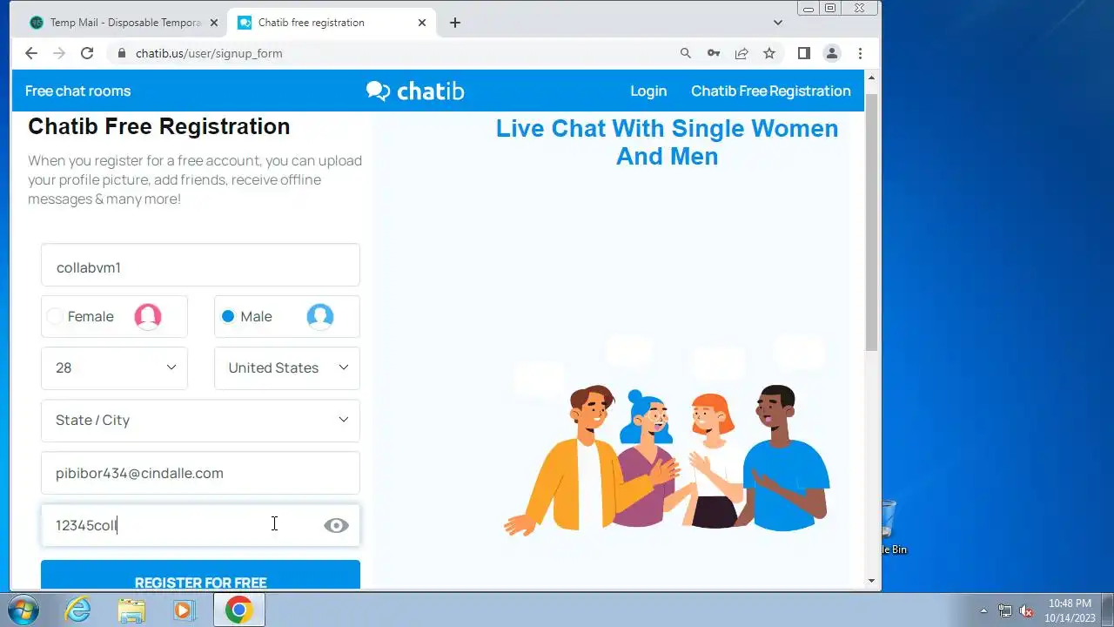Launch Internet Explorer from taskbar
This screenshot has width=1114, height=627.
pyautogui.click(x=78, y=610)
